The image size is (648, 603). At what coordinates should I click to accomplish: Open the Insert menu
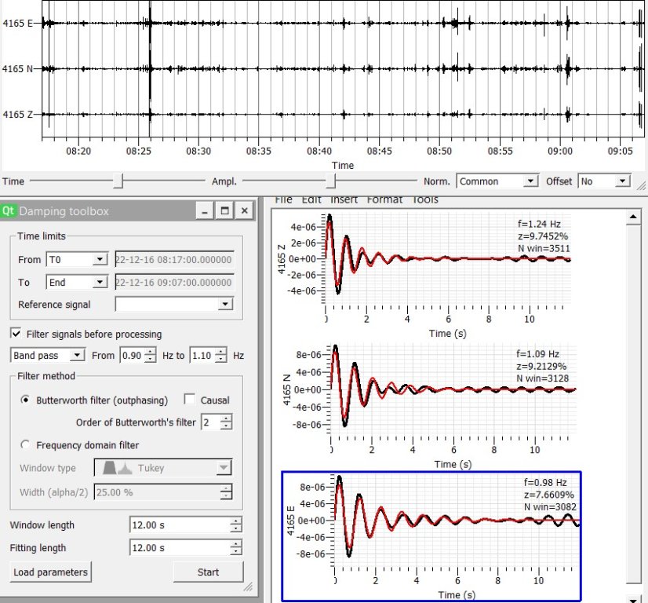344,200
